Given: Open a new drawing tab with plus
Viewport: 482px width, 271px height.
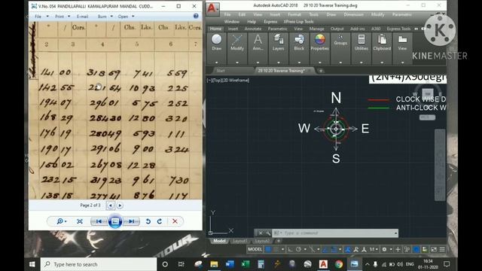Looking at the screenshot, I should [321, 71].
